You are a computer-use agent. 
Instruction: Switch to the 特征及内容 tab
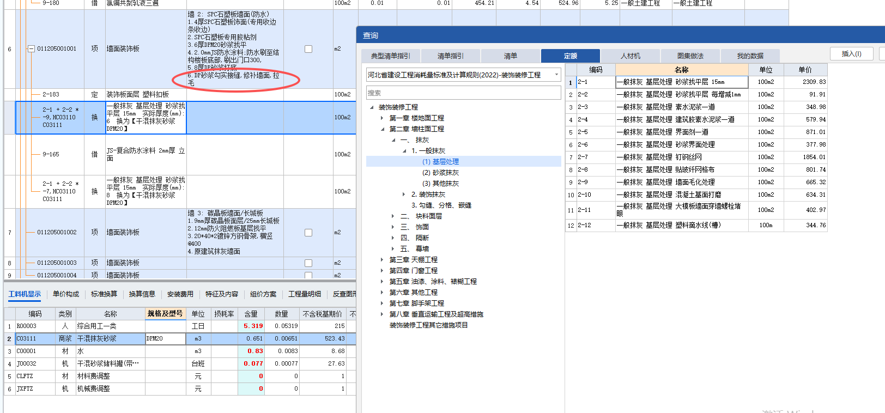[222, 294]
